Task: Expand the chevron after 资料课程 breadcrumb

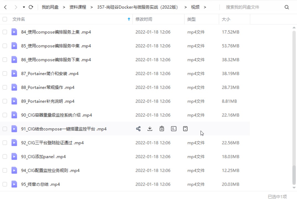Action: [92, 7]
